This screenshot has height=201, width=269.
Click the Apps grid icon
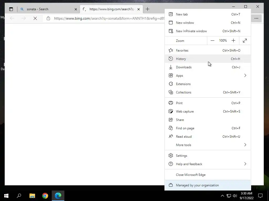pos(171,75)
